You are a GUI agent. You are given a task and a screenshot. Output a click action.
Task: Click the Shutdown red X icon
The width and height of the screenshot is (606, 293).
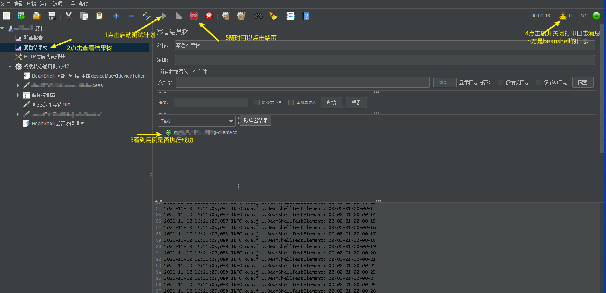(209, 16)
